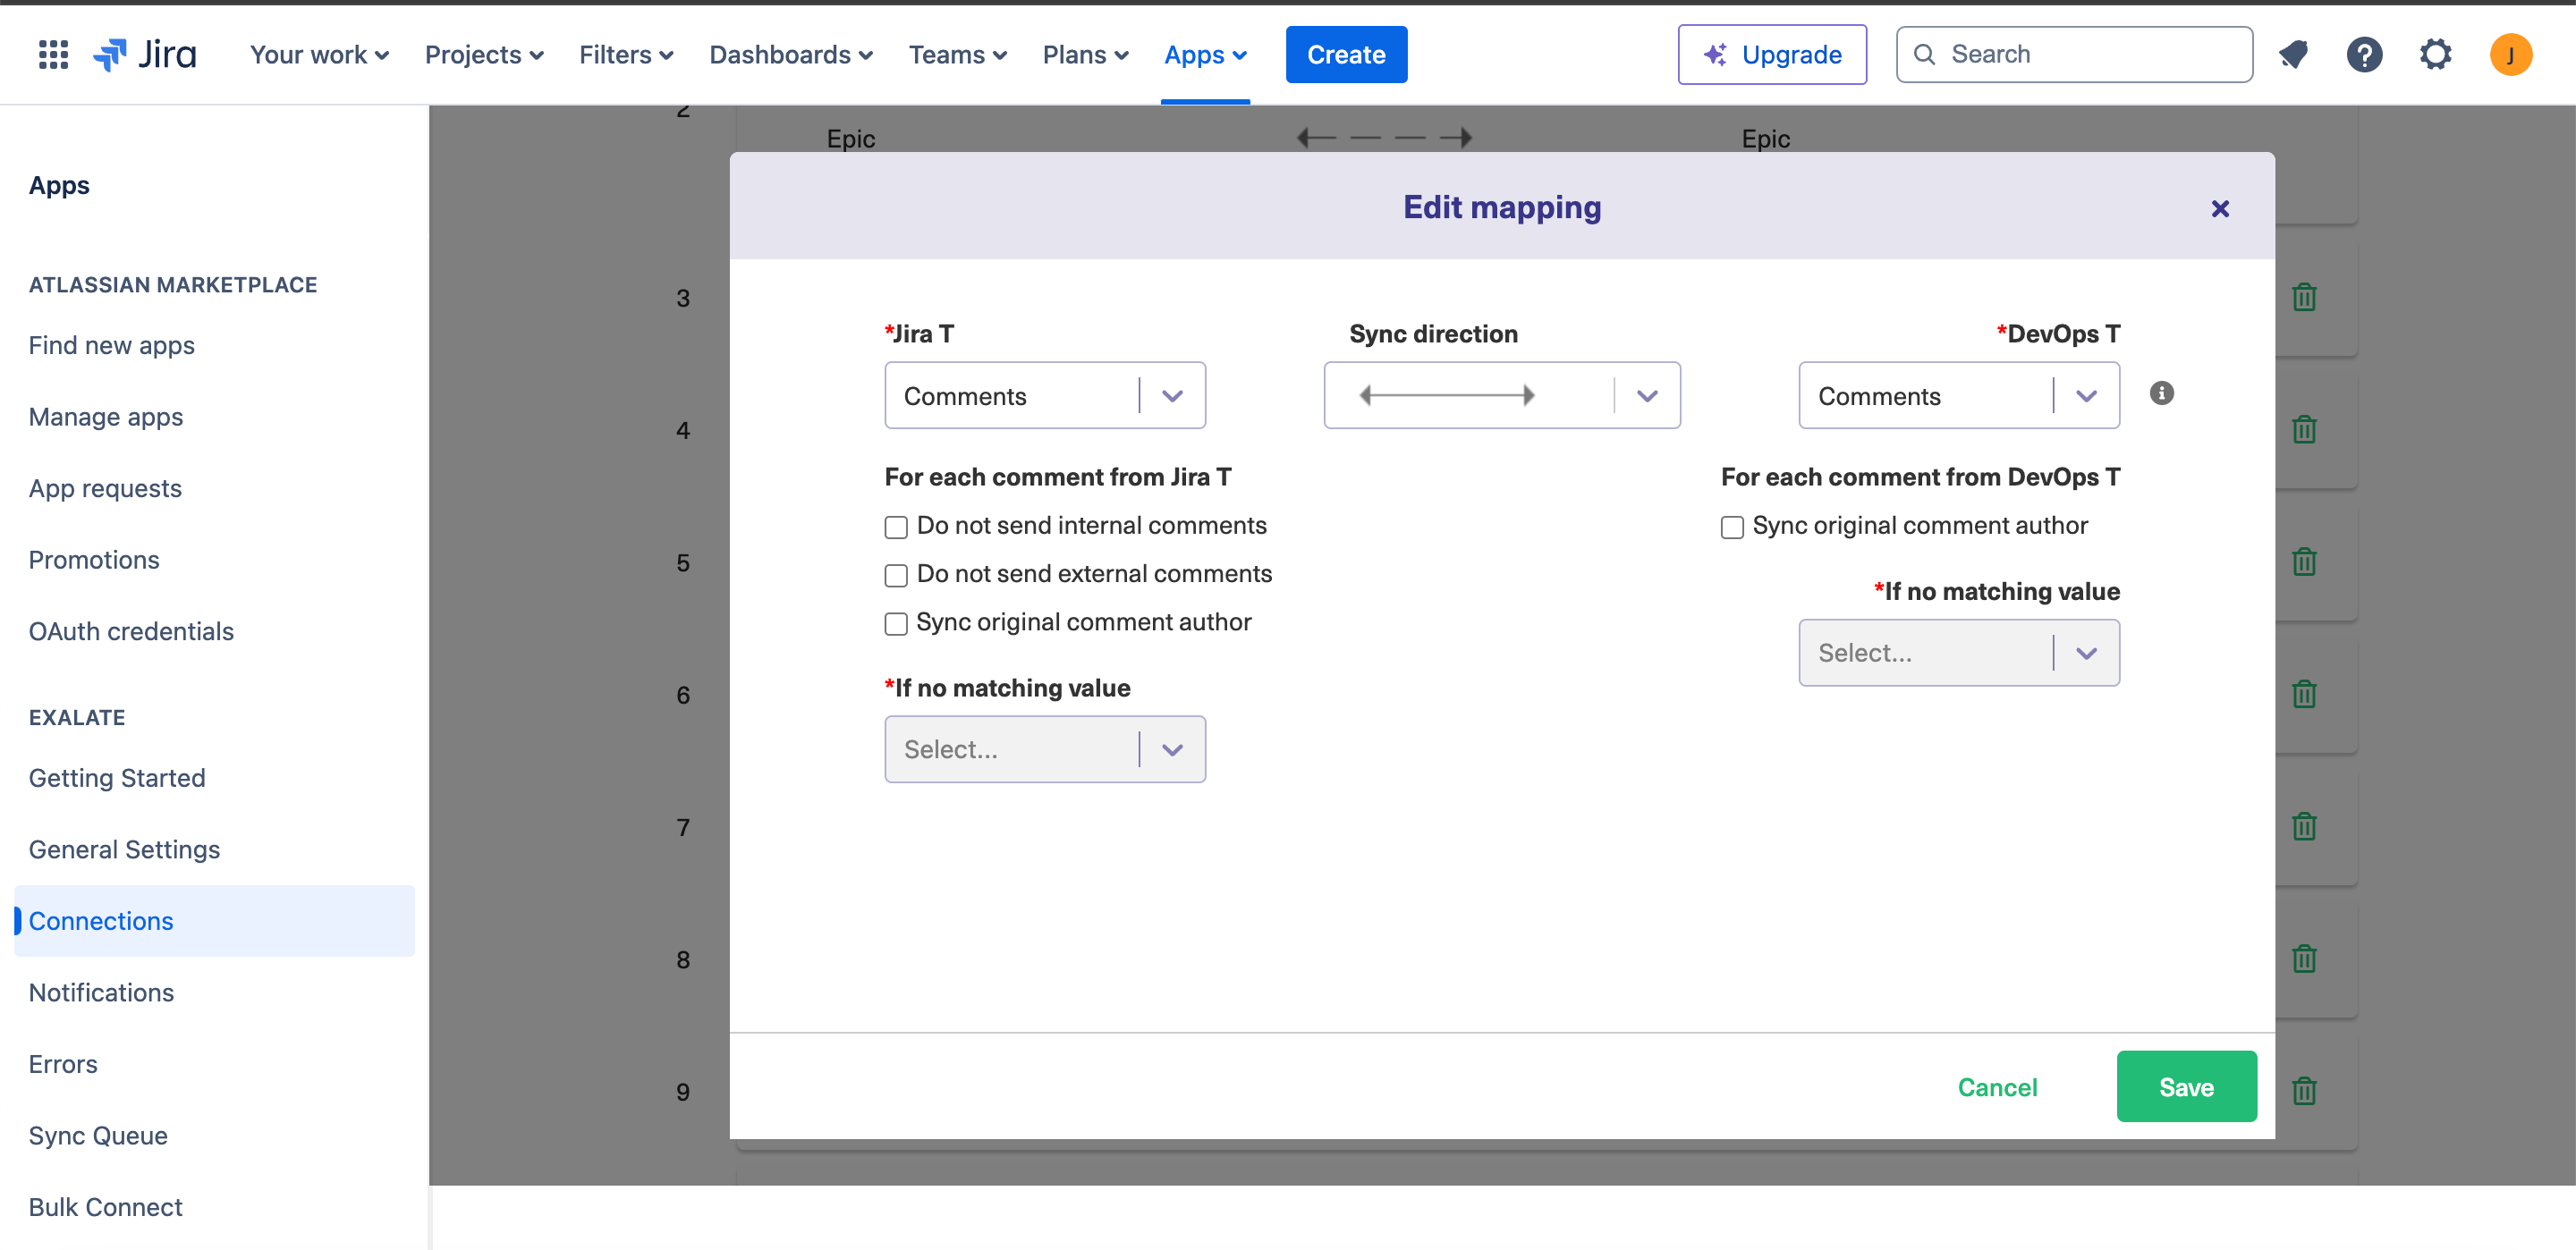This screenshot has height=1250, width=2576.
Task: Save the mapping changes
Action: point(2186,1087)
